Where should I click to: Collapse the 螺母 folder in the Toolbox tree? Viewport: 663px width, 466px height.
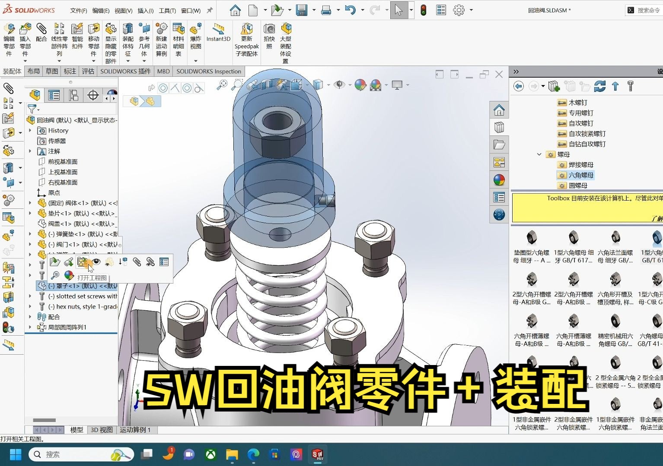[x=539, y=154]
